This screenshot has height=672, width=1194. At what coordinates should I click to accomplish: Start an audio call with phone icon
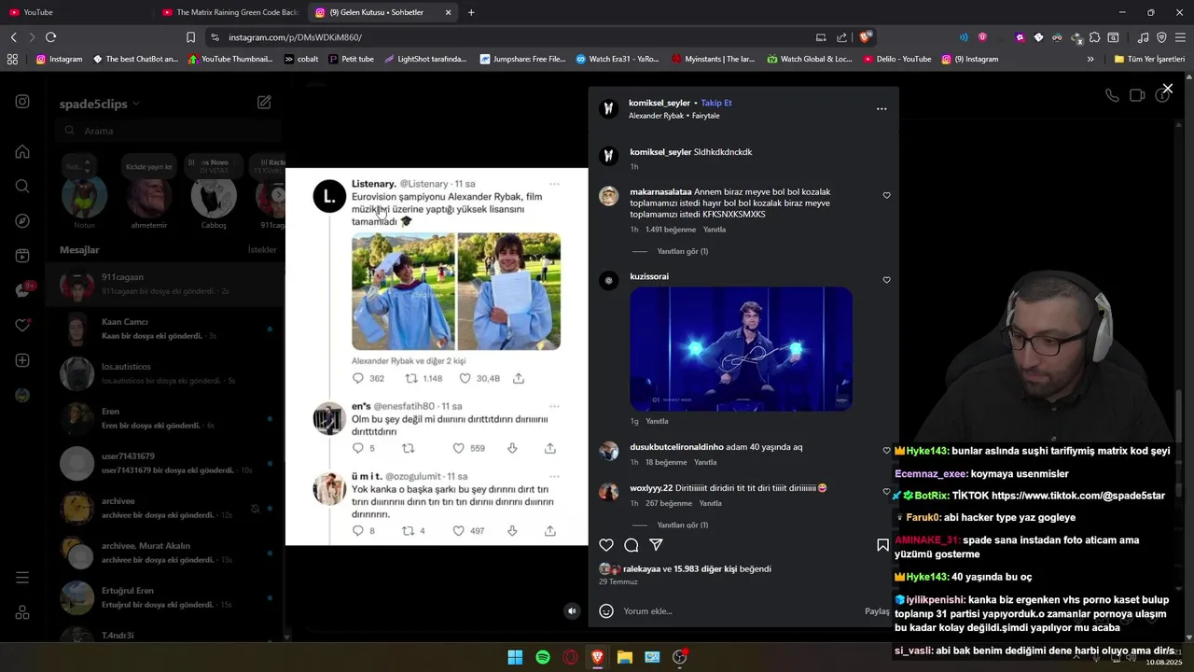[x=1112, y=95]
